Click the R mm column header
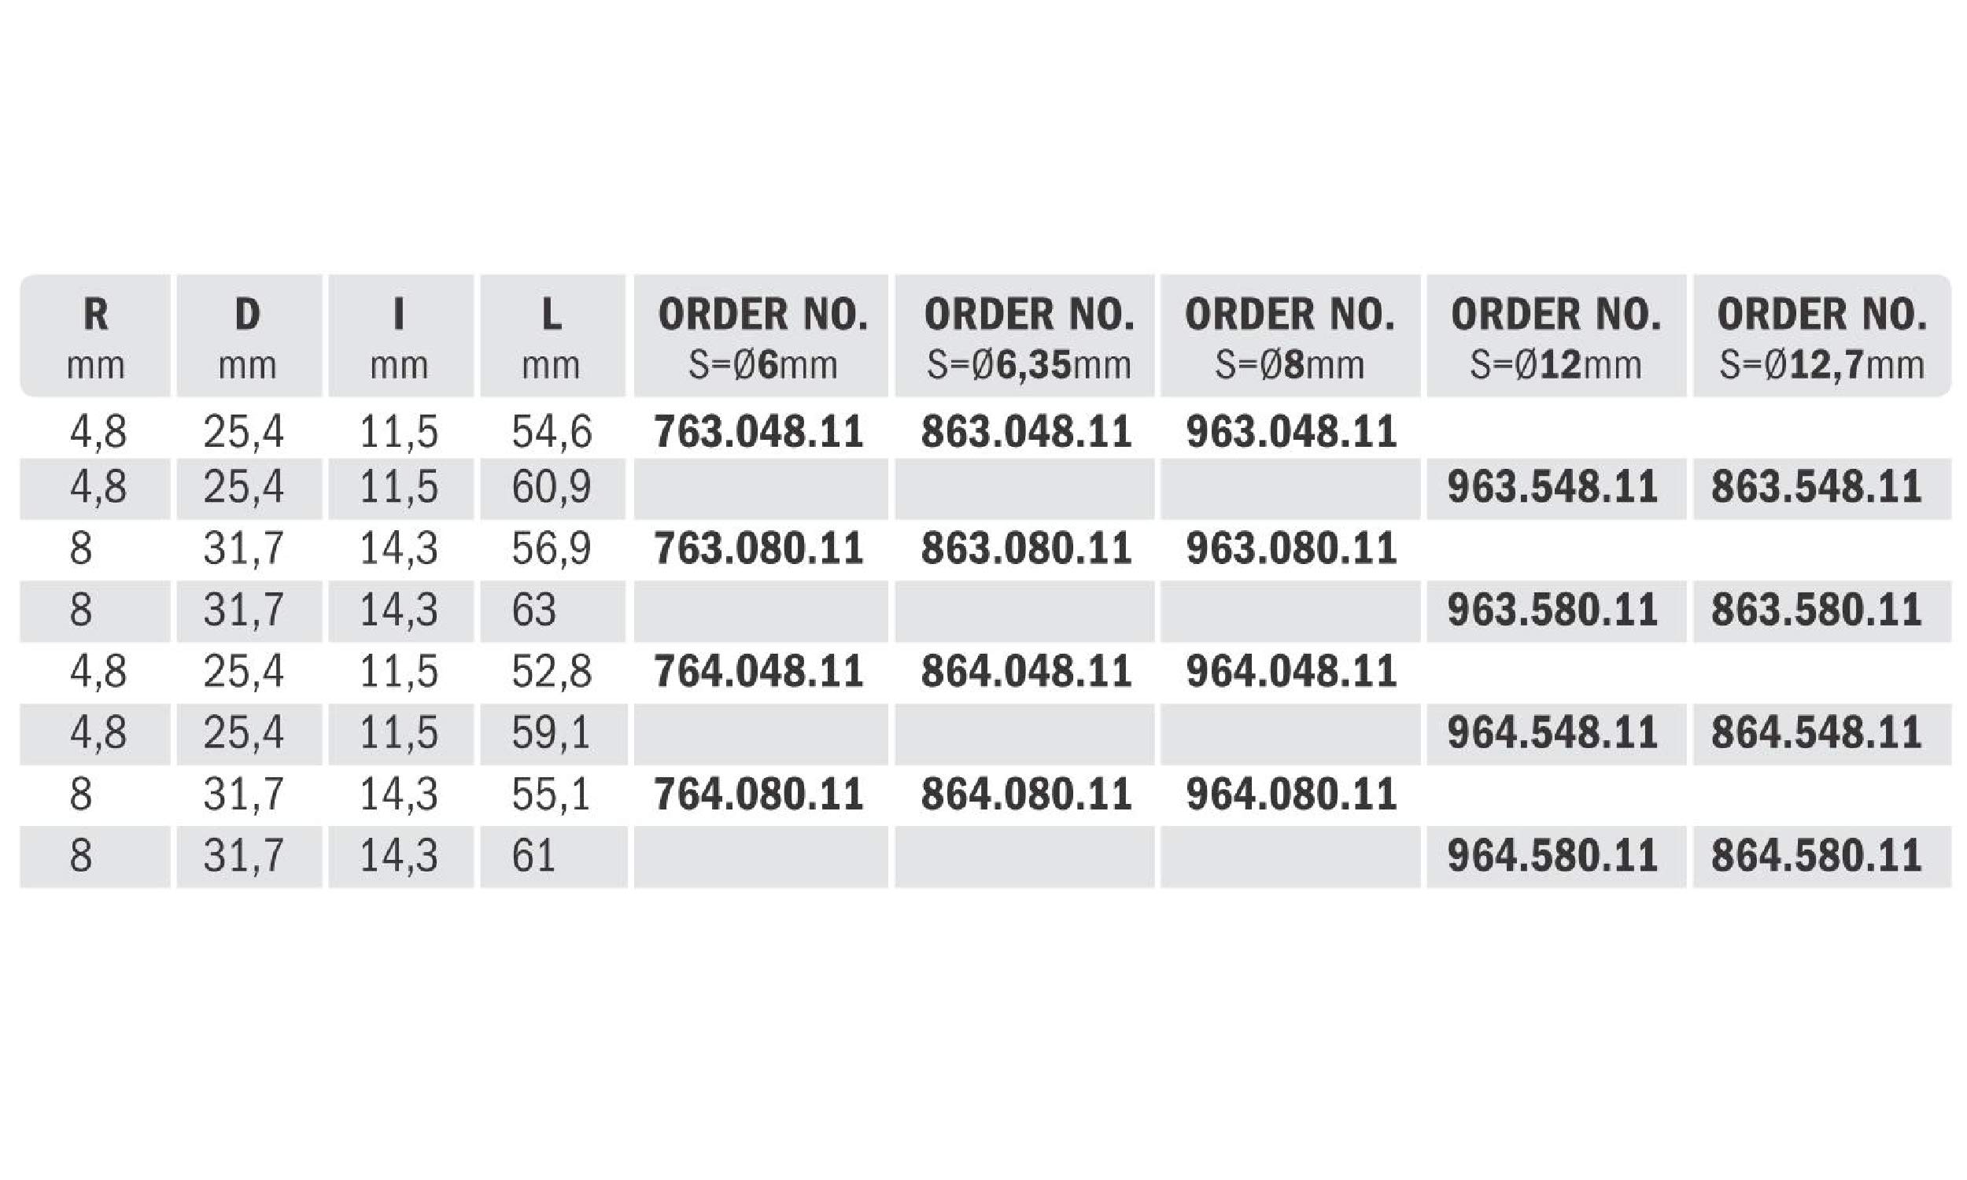This screenshot has width=1967, height=1180. 95,336
